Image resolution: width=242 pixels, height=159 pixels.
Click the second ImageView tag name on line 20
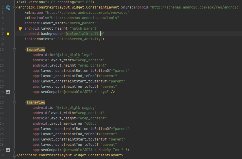pyautogui.click(x=36, y=102)
